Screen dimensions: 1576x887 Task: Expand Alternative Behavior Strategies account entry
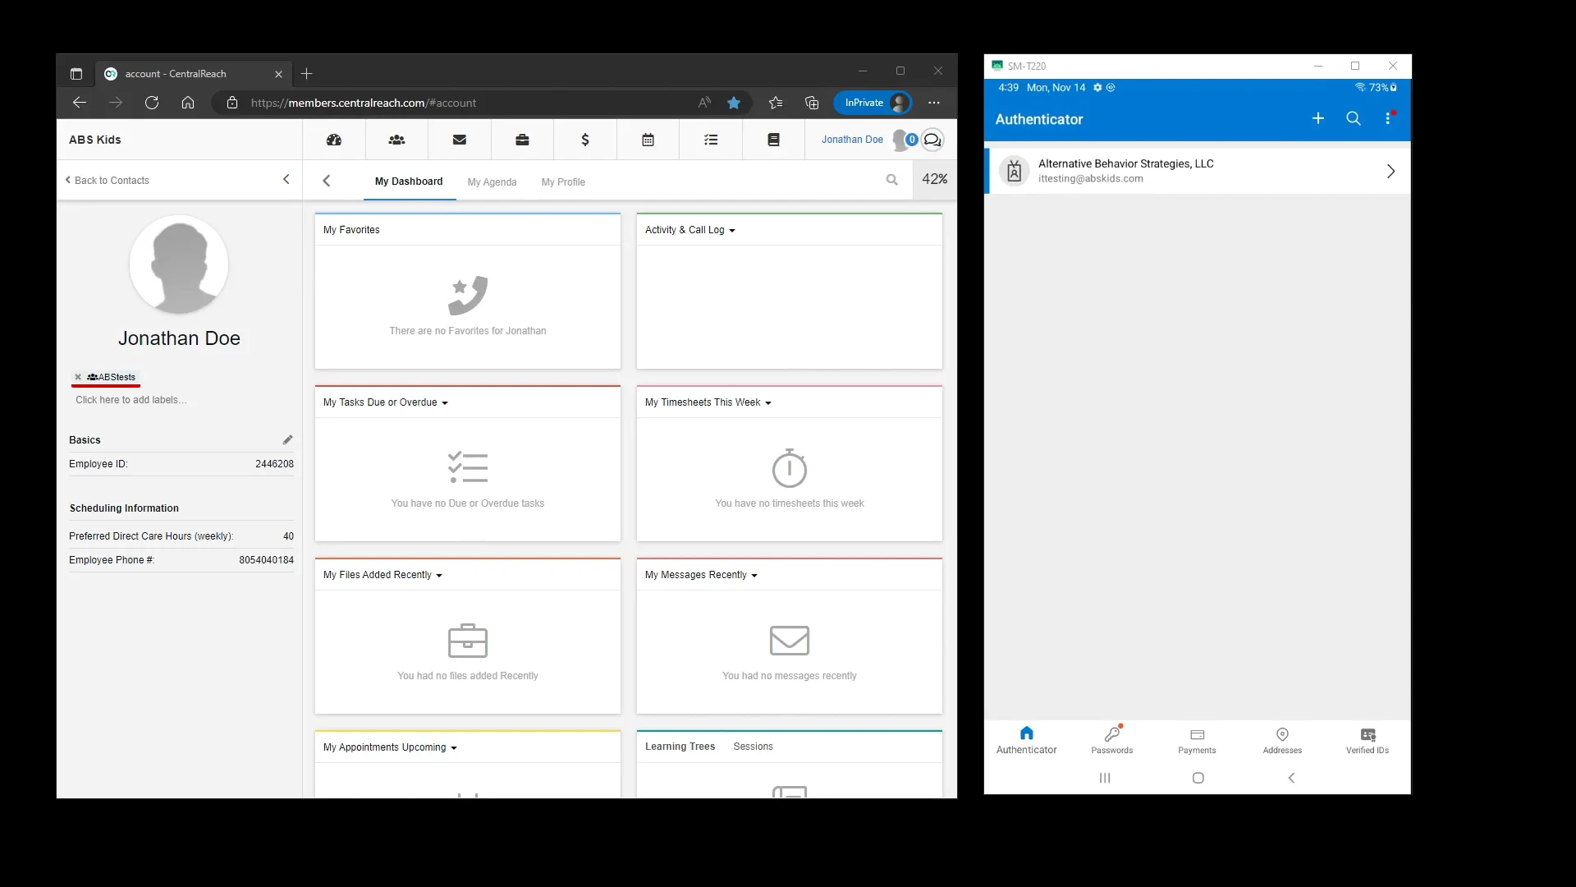click(x=1390, y=171)
